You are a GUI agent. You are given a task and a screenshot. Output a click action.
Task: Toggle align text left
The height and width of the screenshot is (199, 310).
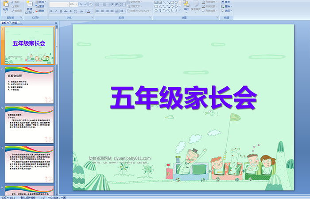coord(98,11)
